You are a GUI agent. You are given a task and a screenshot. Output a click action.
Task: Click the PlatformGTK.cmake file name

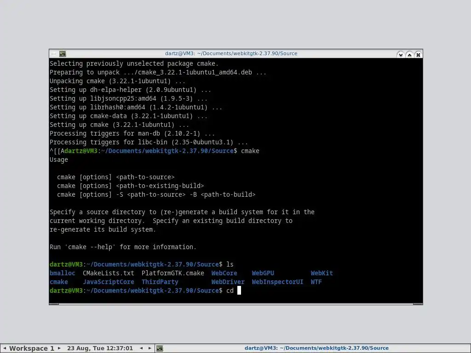tap(173, 273)
